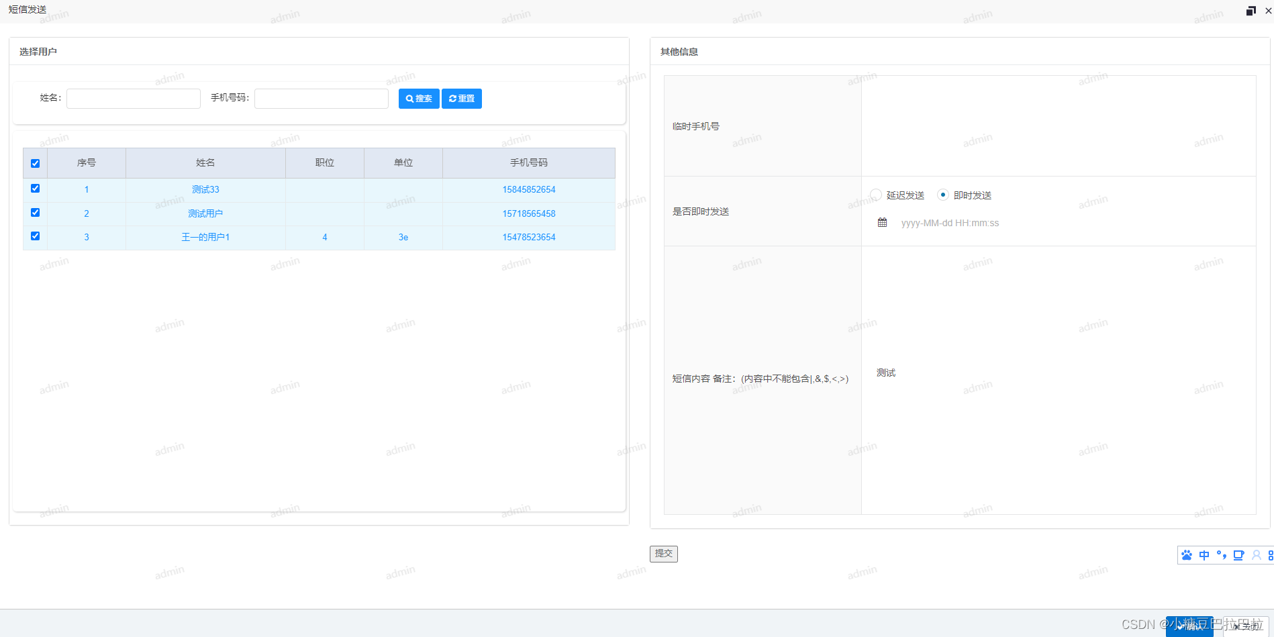1274x637 pixels.
Task: Click the SMS content area containing 测试
Action: point(1059,380)
